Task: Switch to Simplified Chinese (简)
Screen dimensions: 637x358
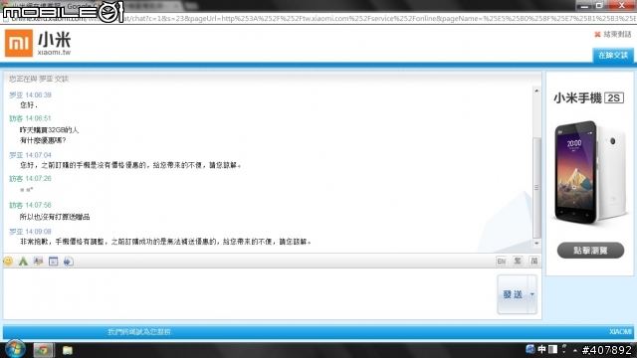Action: click(x=533, y=261)
